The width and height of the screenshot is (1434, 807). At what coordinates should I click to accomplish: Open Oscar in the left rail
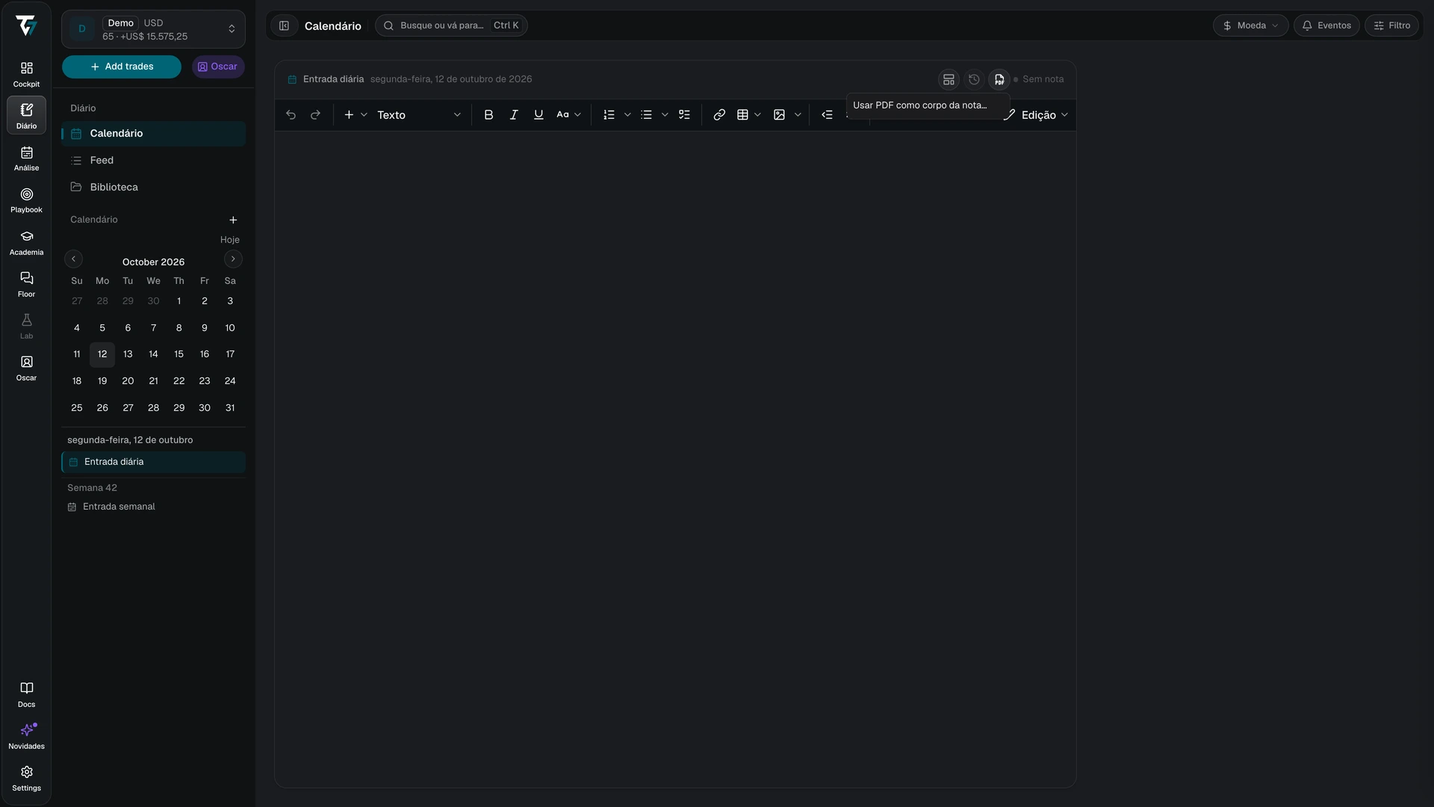point(26,368)
